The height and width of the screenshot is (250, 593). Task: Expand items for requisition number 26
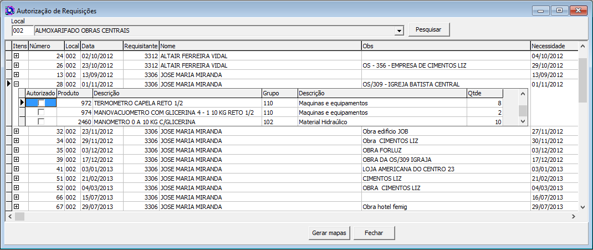click(x=16, y=65)
